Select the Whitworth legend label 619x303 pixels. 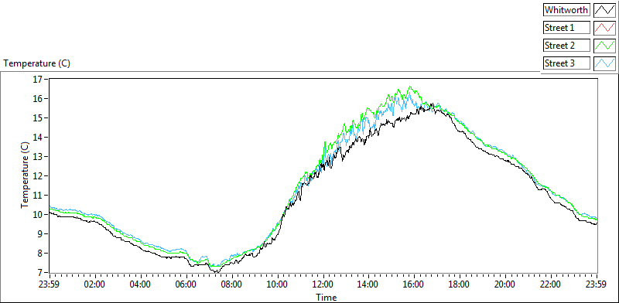(566, 10)
